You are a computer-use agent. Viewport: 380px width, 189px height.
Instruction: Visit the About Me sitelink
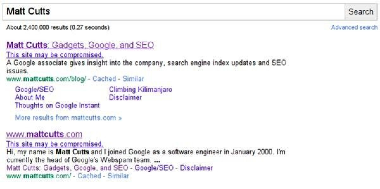30,97
